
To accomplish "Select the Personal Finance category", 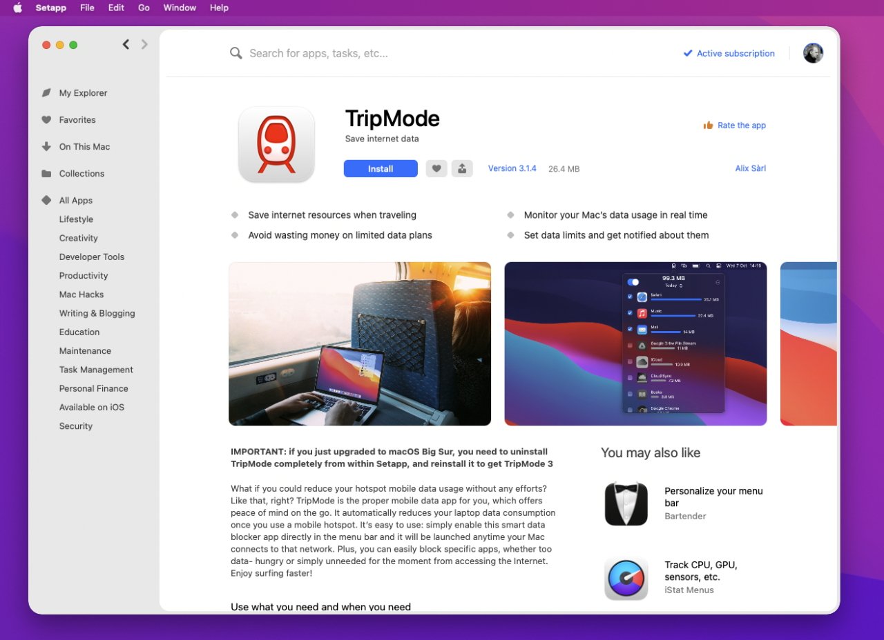I will (x=94, y=388).
